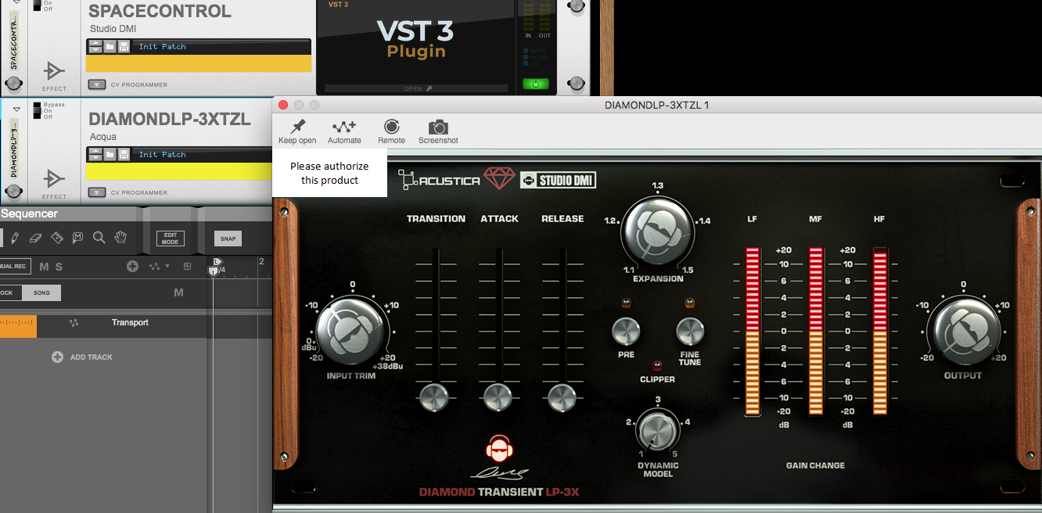Toggle the green power button on SPACECONTROL
The height and width of the screenshot is (513, 1042).
click(536, 84)
